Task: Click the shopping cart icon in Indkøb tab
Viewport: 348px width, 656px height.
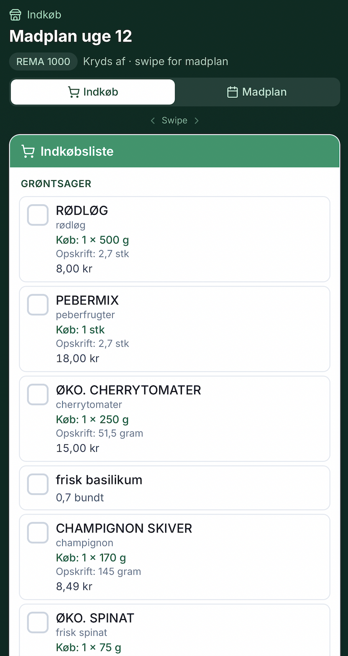Action: click(x=74, y=92)
